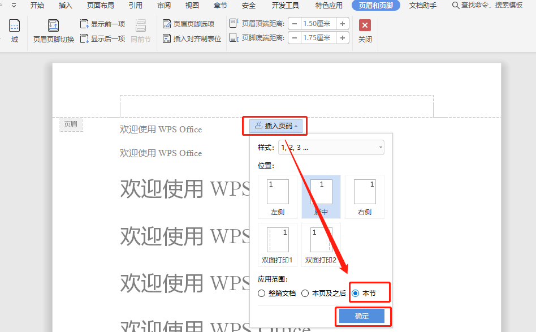
Task: Open 页眉页脚选项 header footer options
Action: coord(189,24)
